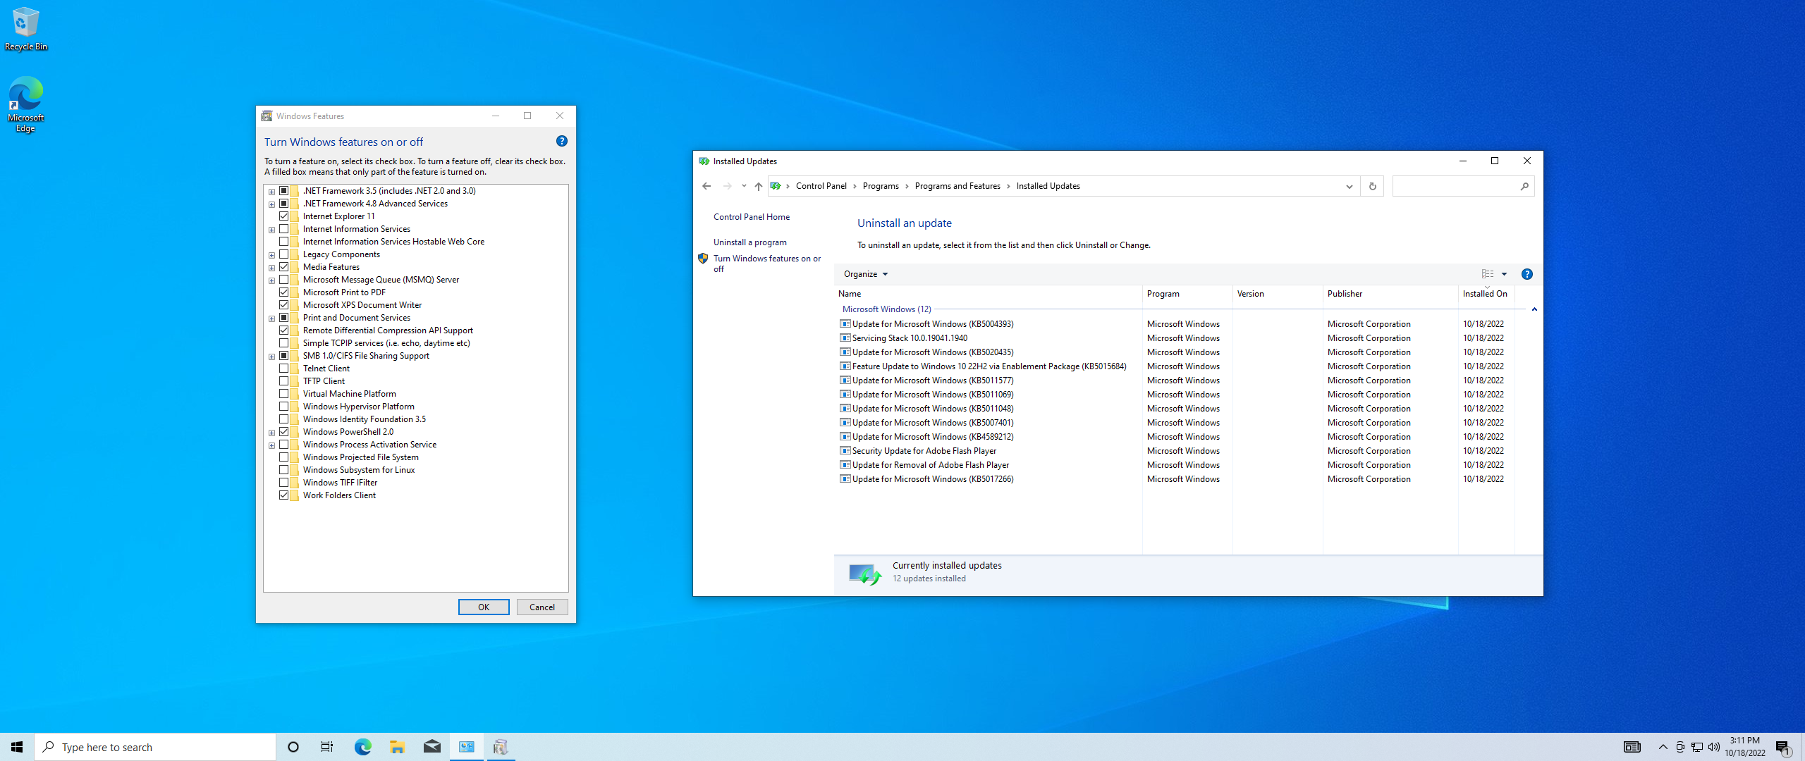Sort by Installed On column header
This screenshot has height=761, width=1805.
(x=1486, y=294)
